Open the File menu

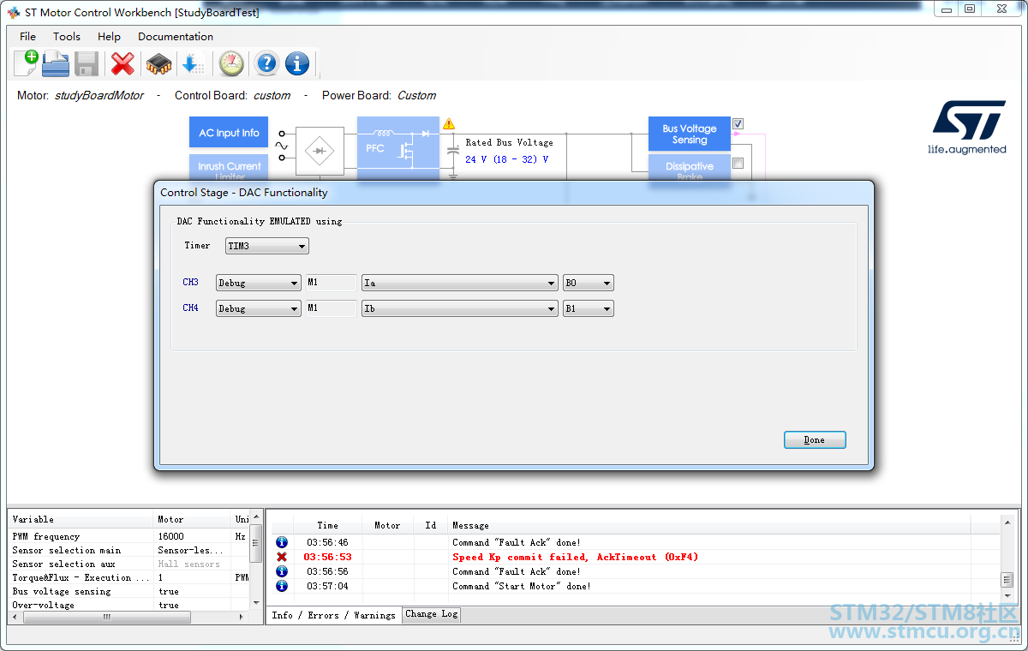point(27,37)
